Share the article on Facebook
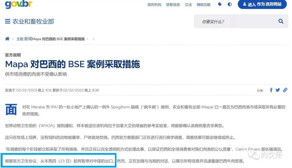Viewport: 292px width, 168px height. [x=271, y=90]
